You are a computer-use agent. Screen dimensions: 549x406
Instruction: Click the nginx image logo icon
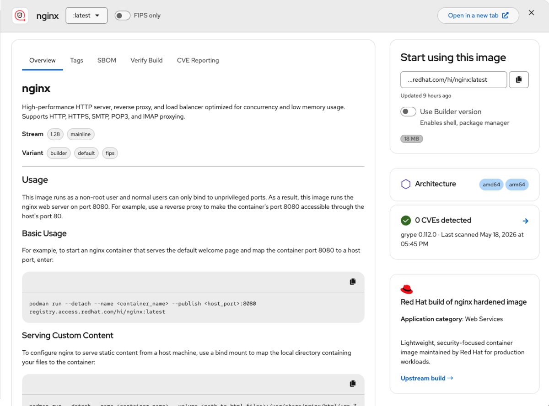pos(20,16)
